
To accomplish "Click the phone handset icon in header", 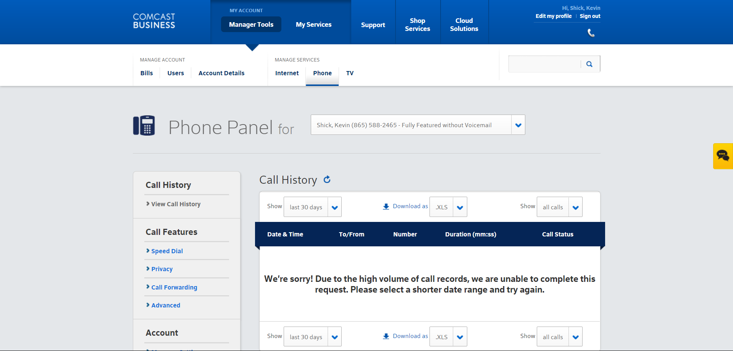I will pos(591,33).
